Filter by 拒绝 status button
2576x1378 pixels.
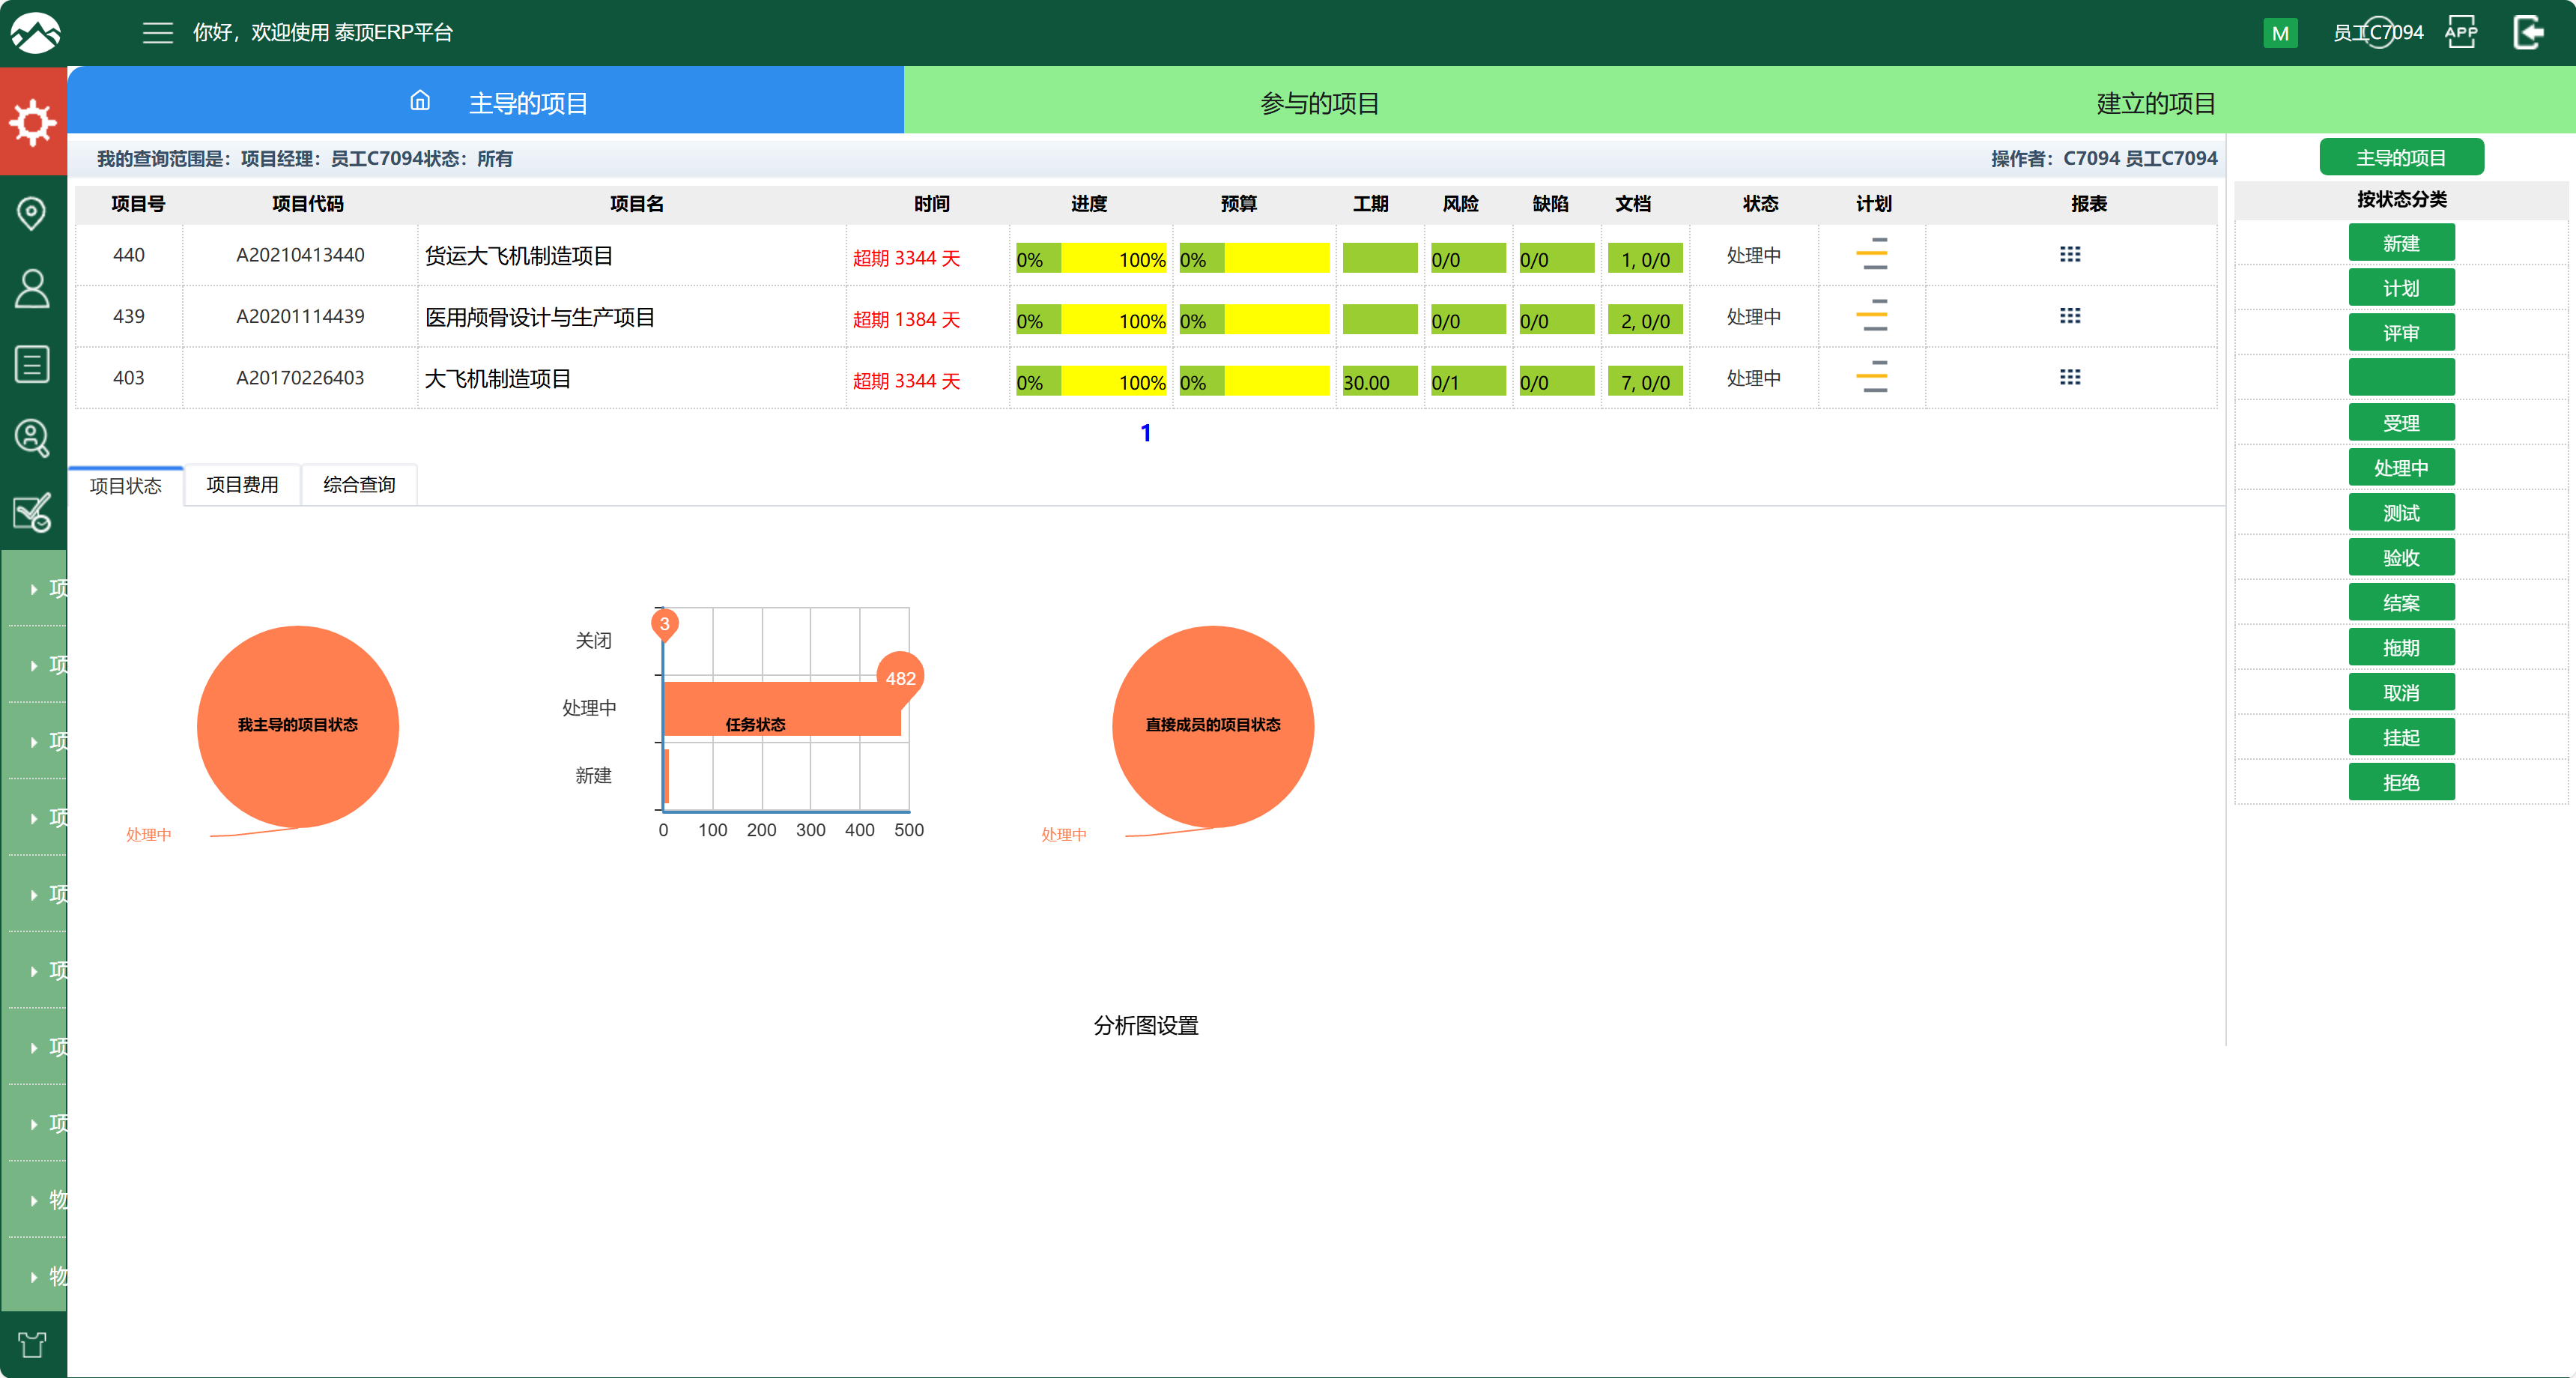[2401, 783]
